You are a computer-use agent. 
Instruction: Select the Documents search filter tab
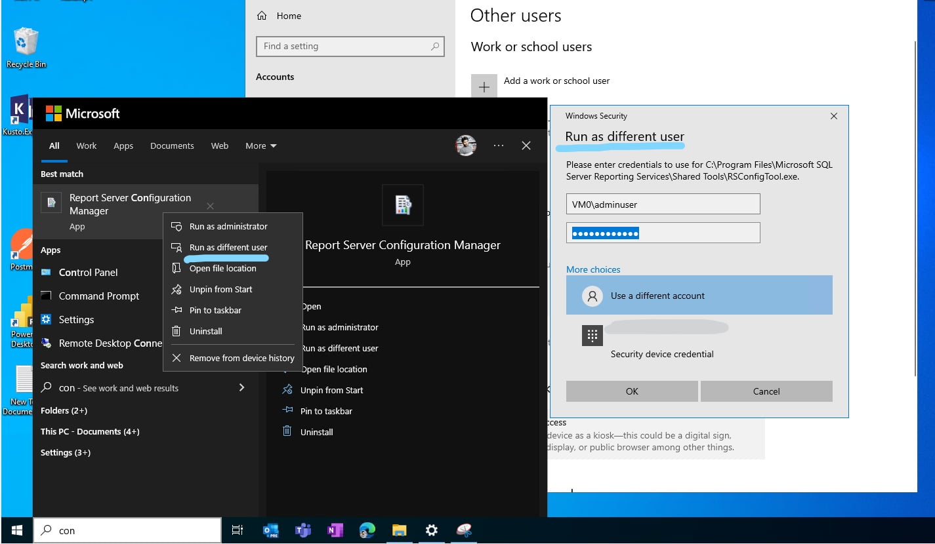(172, 146)
